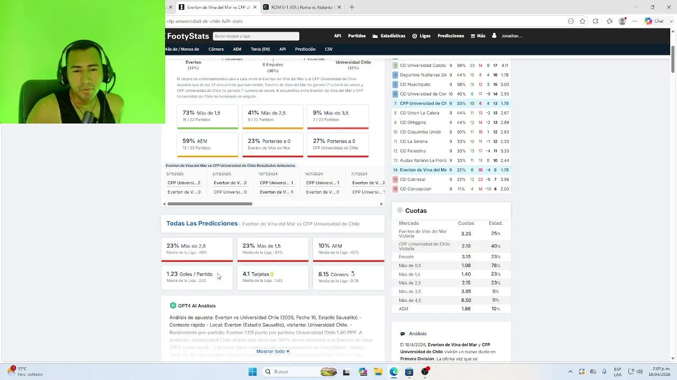Open API in the top navigation
Viewport: 677px width, 380px height.
[x=337, y=36]
